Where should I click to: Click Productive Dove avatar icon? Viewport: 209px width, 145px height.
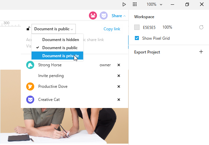tap(30, 86)
